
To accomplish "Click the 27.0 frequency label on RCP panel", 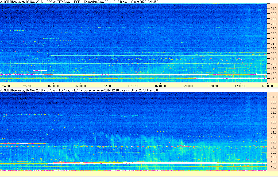I will coord(273,29).
